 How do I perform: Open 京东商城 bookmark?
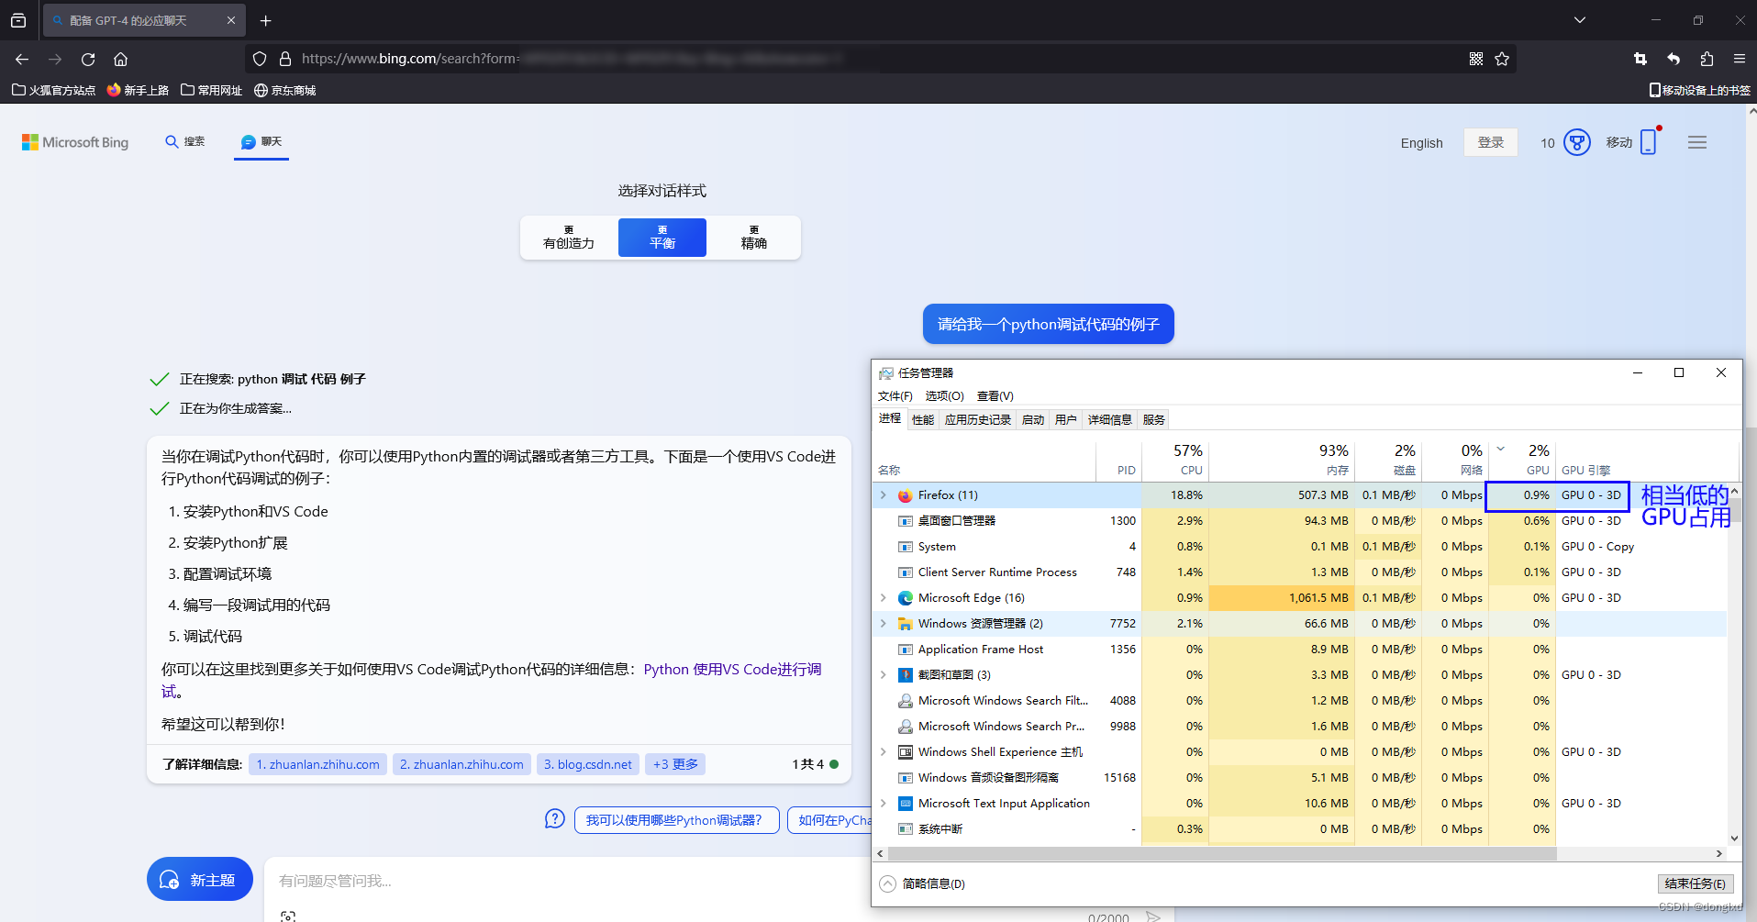point(285,90)
